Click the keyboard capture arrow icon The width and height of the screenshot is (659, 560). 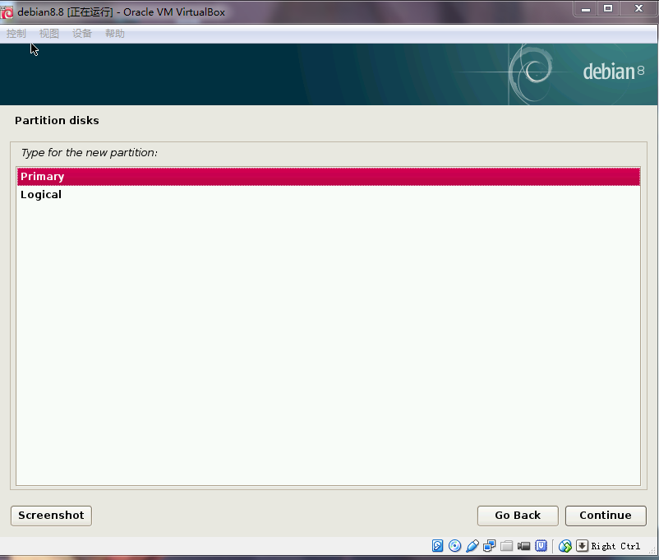click(582, 546)
